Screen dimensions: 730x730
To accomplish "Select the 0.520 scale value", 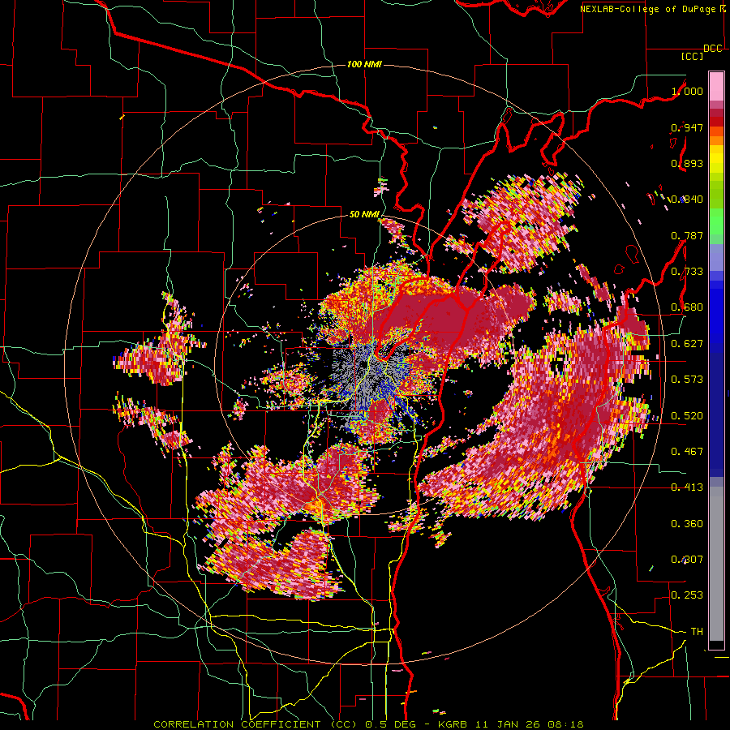I will (x=687, y=415).
